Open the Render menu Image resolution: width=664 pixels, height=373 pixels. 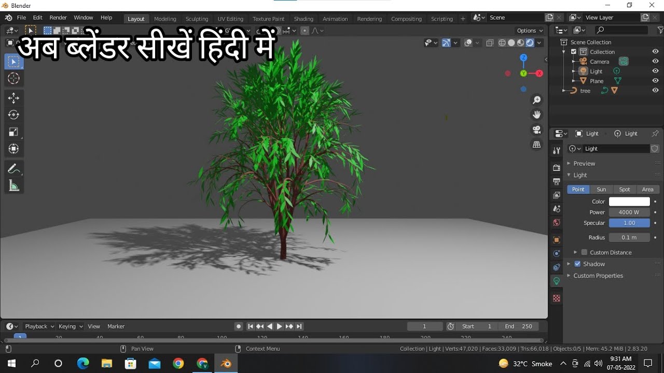[x=58, y=18]
